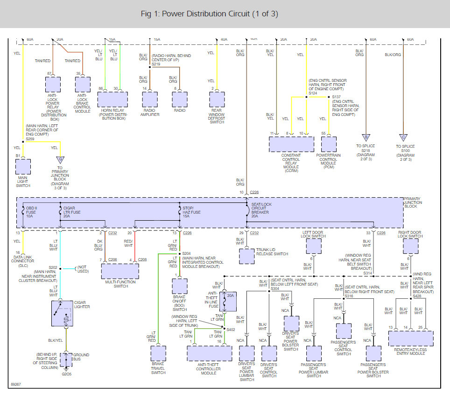450x396 pixels.
Task: Click the 'S259' splice label
Action: [x=30, y=139]
